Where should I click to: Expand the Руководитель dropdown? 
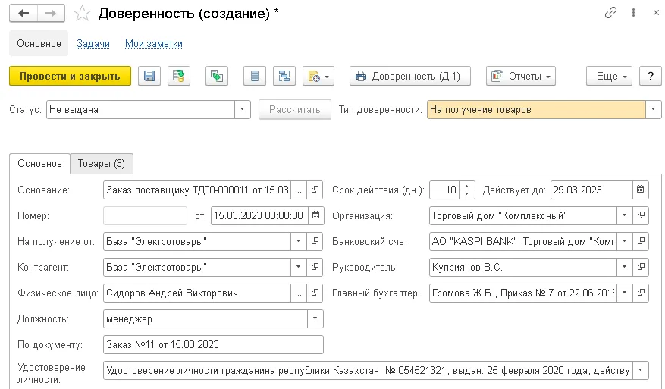[x=624, y=267]
